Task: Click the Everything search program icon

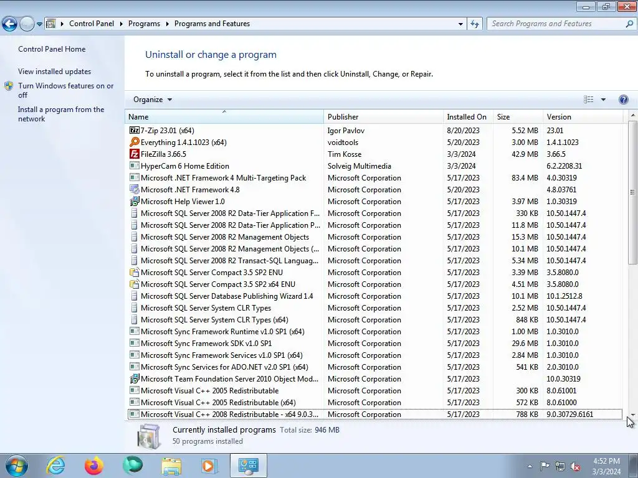Action: click(135, 143)
